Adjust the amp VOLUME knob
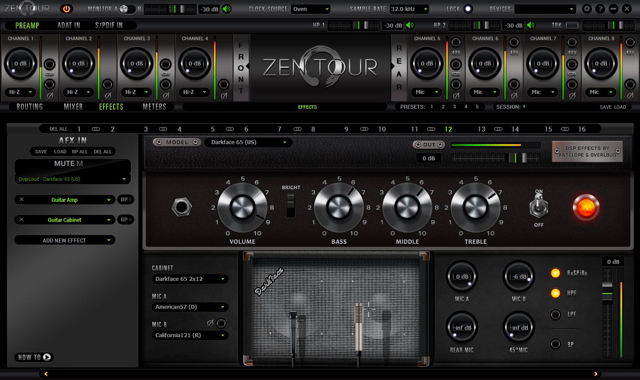640x380 pixels. (242, 207)
